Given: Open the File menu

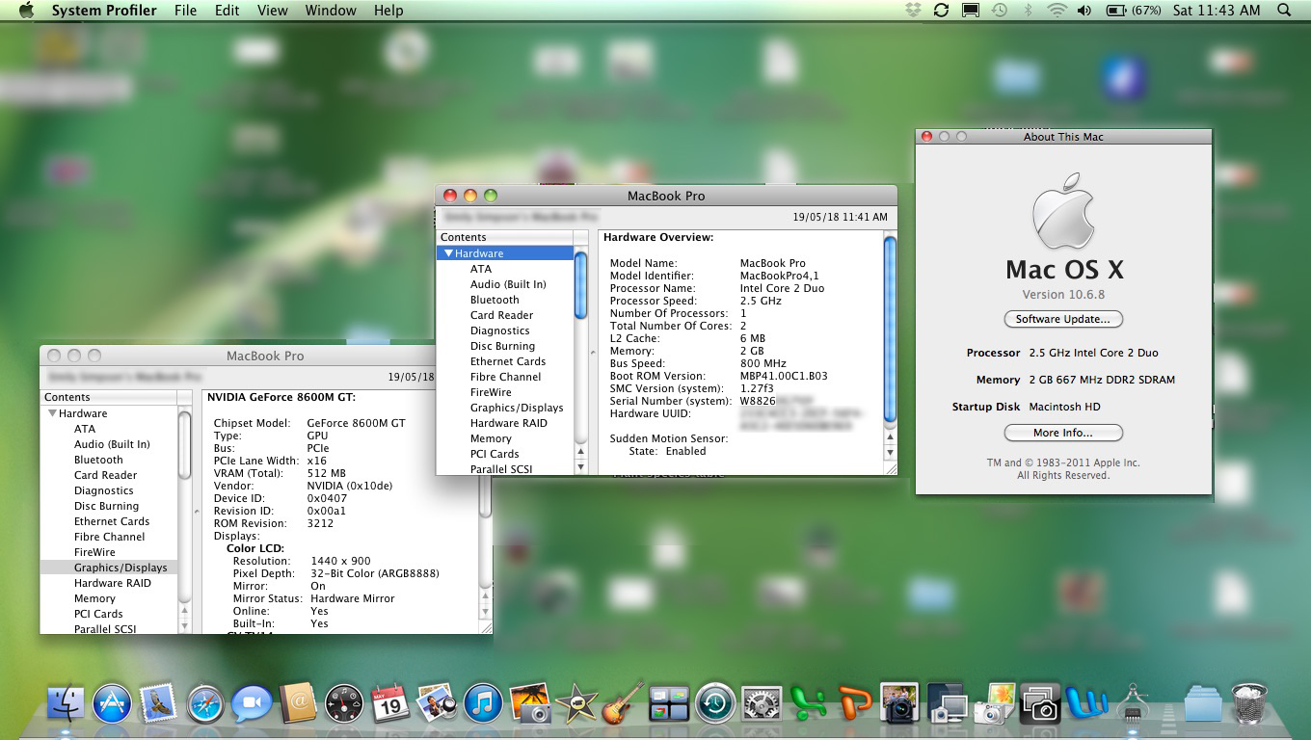Looking at the screenshot, I should (185, 11).
